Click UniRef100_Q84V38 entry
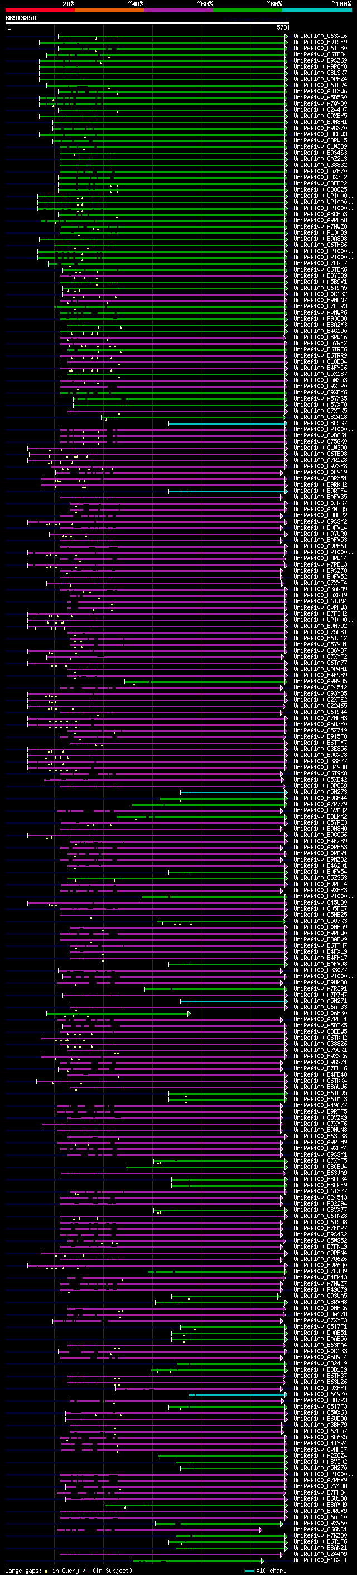The height and width of the screenshot is (1575, 357). [320, 767]
